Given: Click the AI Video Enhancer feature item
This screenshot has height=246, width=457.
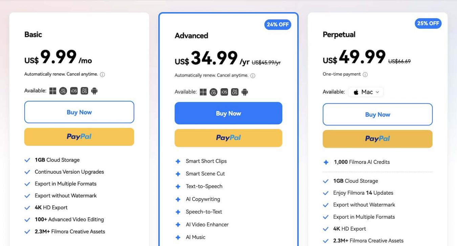Looking at the screenshot, I should (x=207, y=225).
